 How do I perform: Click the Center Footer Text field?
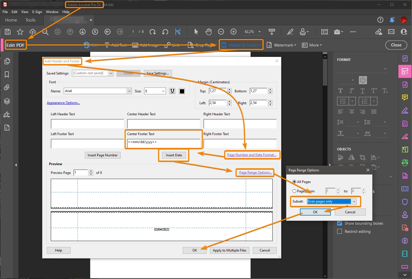pos(164,144)
